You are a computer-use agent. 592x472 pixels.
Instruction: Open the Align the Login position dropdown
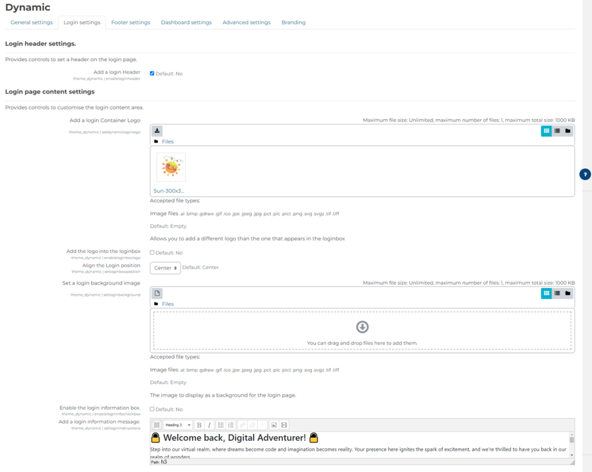165,268
